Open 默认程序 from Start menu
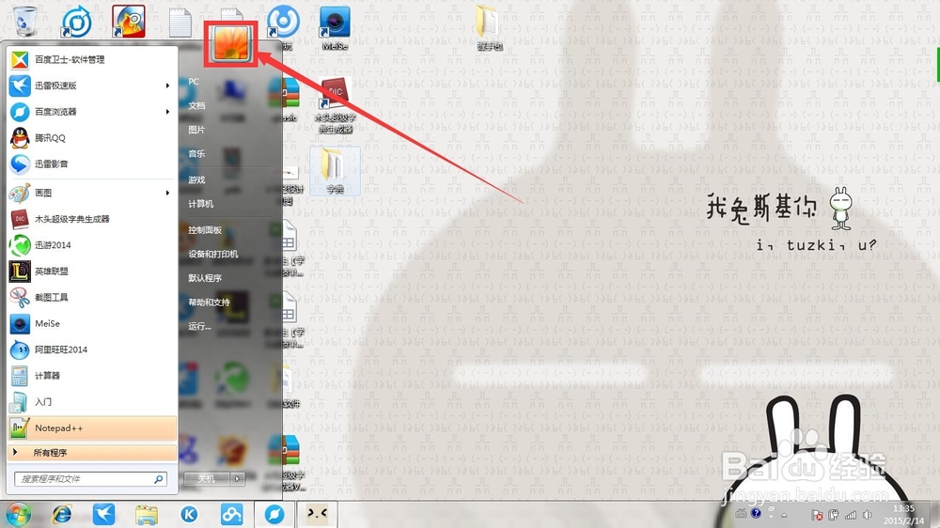The height and width of the screenshot is (528, 940). pos(205,278)
